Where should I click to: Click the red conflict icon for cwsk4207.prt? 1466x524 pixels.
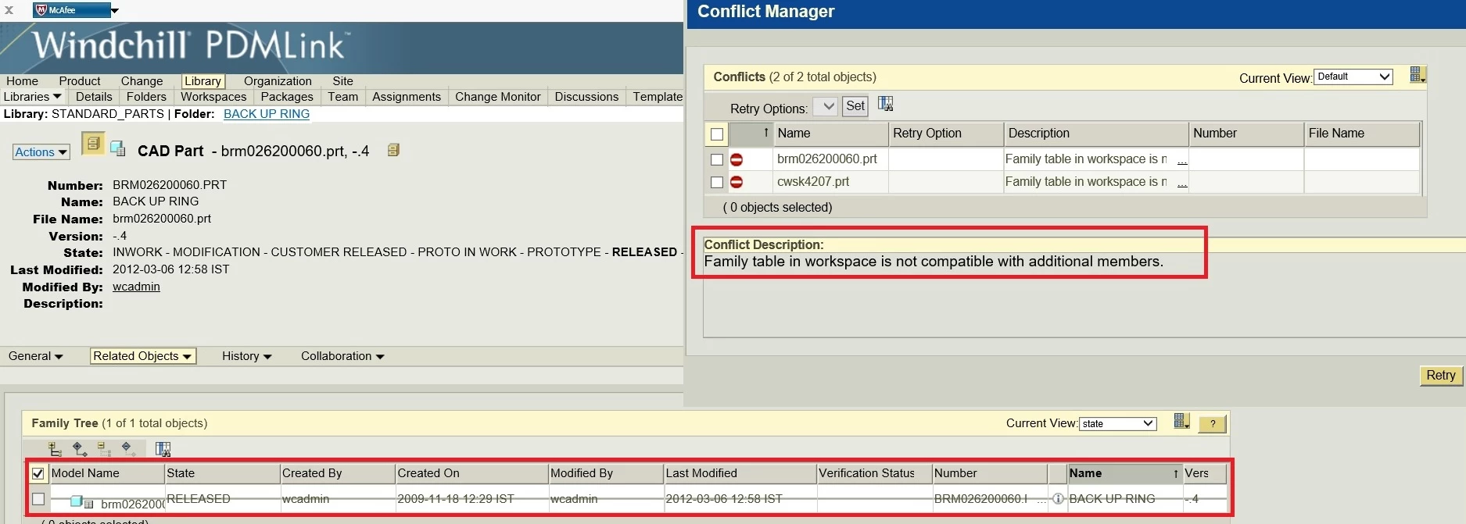pyautogui.click(x=737, y=182)
